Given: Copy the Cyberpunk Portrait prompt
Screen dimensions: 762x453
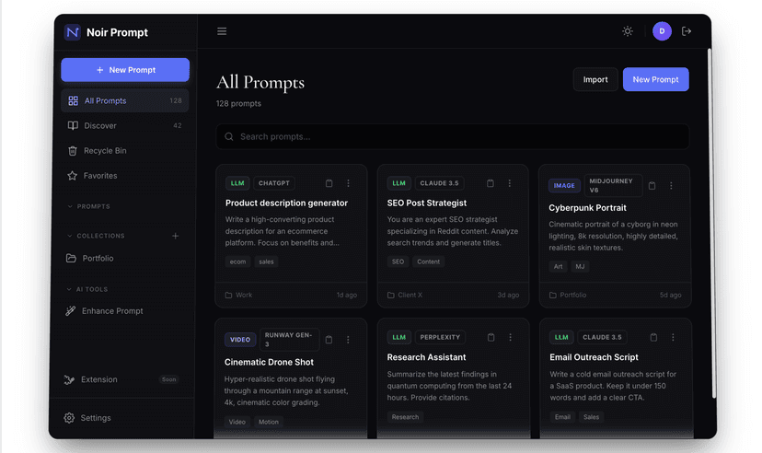Looking at the screenshot, I should 652,185.
